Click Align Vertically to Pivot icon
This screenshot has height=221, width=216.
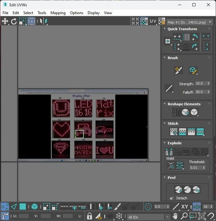(177, 47)
